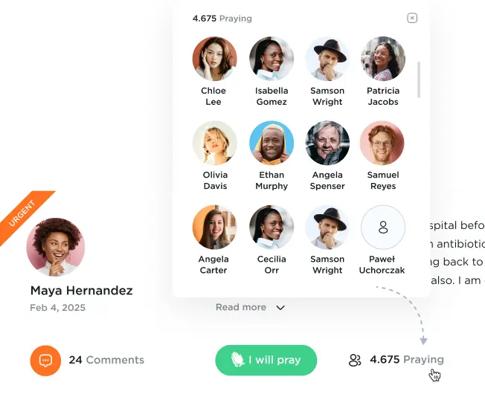Click the URGENT corner ribbon

[x=25, y=215]
